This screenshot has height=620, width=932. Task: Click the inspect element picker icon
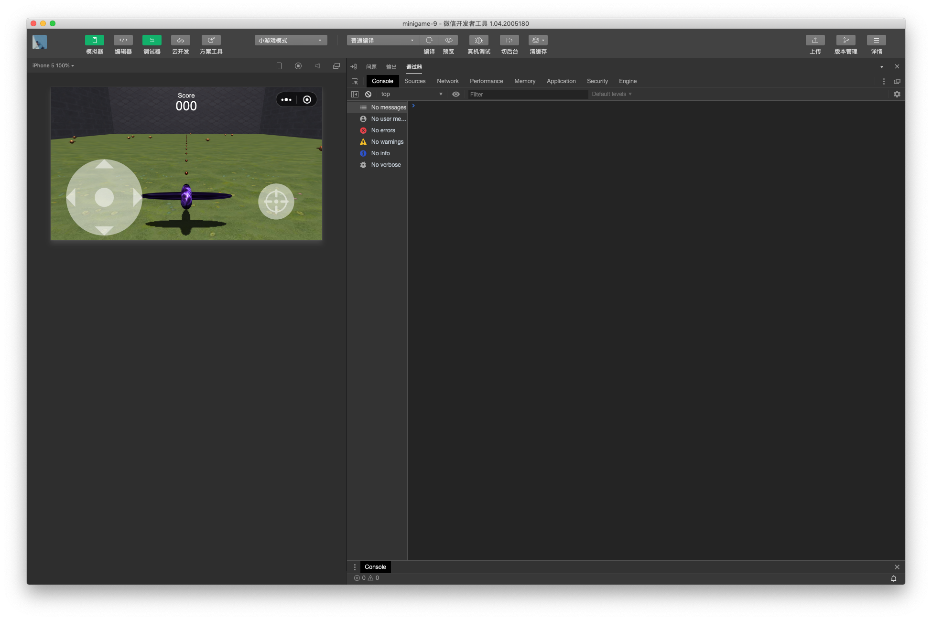pyautogui.click(x=355, y=81)
